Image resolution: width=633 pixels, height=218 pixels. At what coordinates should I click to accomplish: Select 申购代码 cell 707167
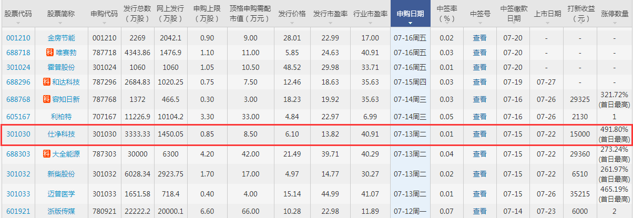pos(104,117)
